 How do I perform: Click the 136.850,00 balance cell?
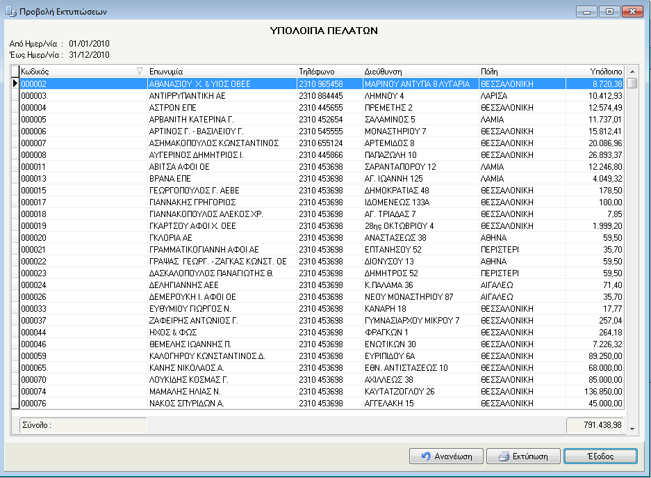(x=595, y=392)
